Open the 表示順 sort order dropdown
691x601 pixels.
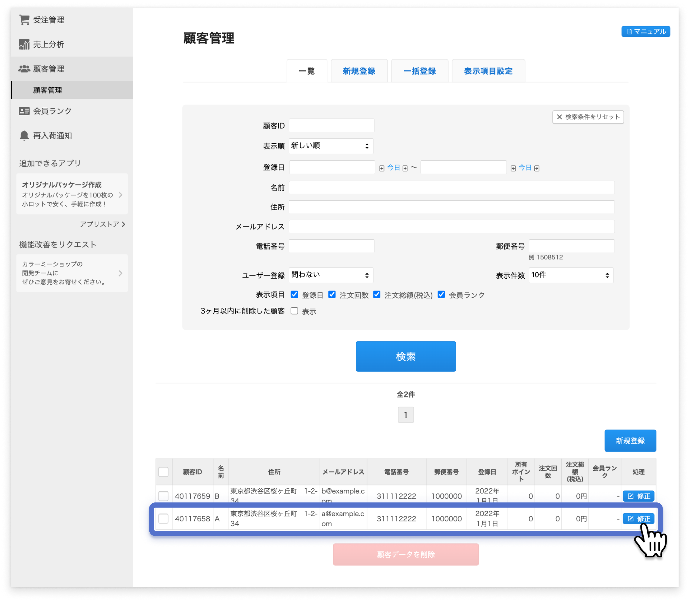(x=331, y=146)
